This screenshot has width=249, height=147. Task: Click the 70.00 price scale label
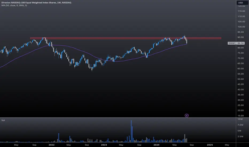pos(240,58)
